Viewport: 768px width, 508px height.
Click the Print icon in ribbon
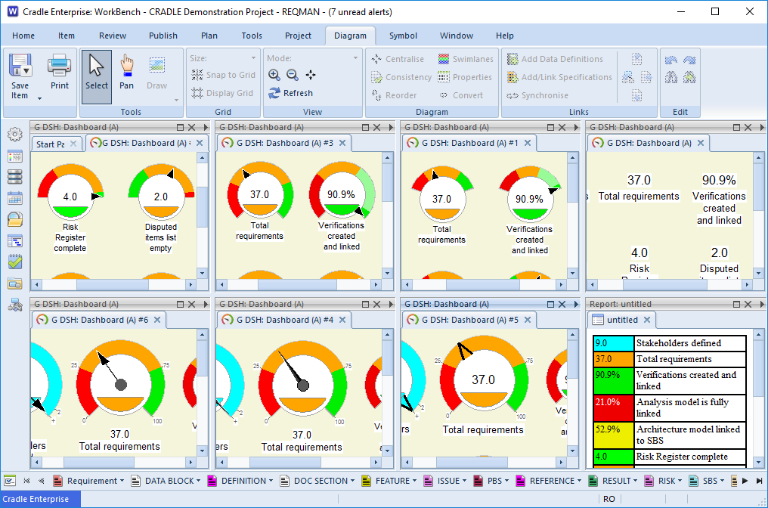(59, 66)
